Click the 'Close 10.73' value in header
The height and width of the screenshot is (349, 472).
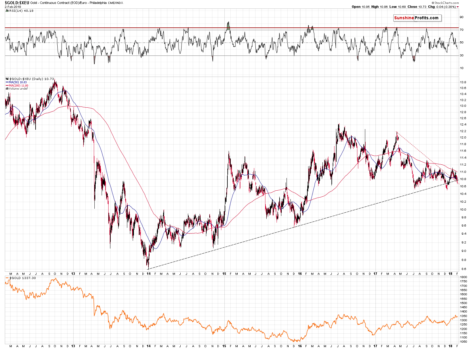pos(417,7)
